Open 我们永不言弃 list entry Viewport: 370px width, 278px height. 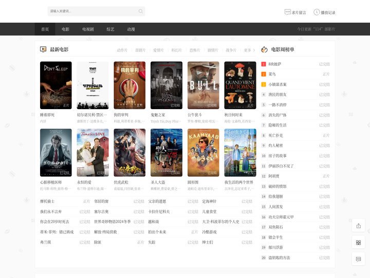coord(51,212)
